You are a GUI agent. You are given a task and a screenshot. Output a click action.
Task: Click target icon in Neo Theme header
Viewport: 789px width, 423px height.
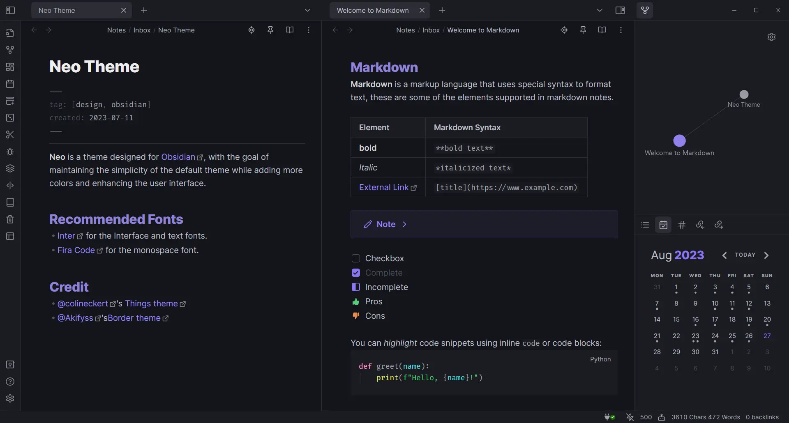tap(251, 30)
